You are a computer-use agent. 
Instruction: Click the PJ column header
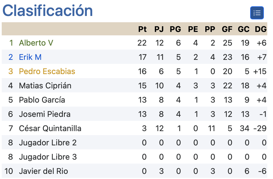click(x=159, y=29)
